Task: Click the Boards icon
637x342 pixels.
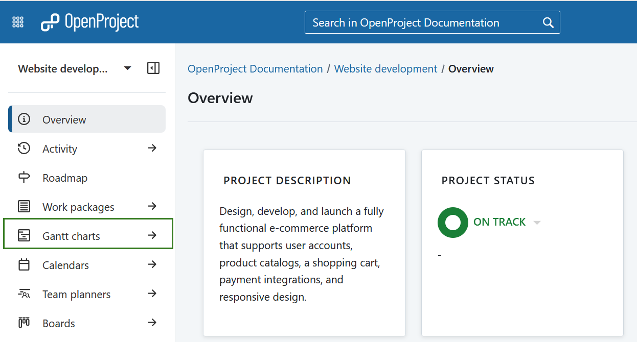Action: point(24,323)
